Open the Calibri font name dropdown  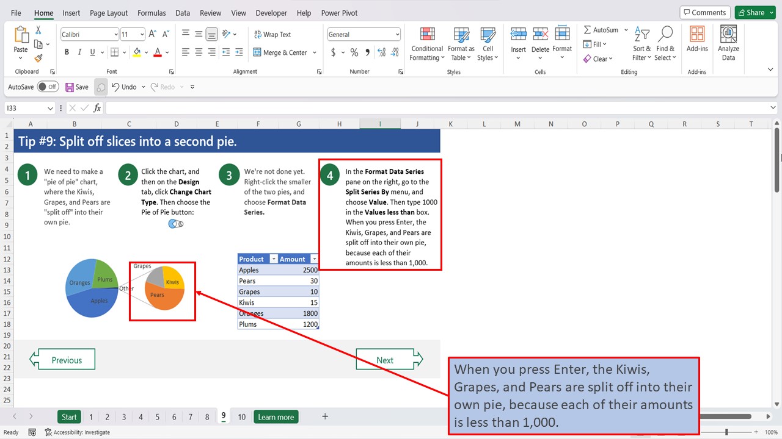[115, 35]
